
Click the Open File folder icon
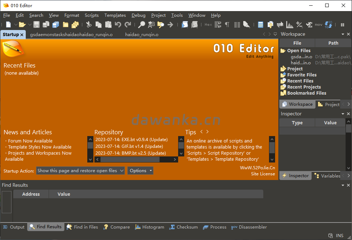pyautogui.click(x=22, y=24)
